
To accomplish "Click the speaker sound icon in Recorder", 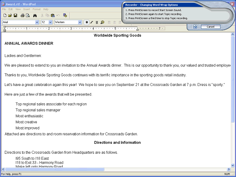I will (195, 27).
